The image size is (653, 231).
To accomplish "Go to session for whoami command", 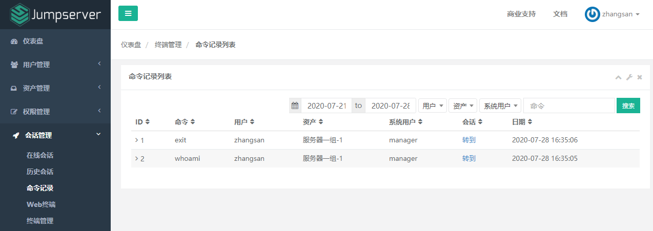I will point(469,158).
